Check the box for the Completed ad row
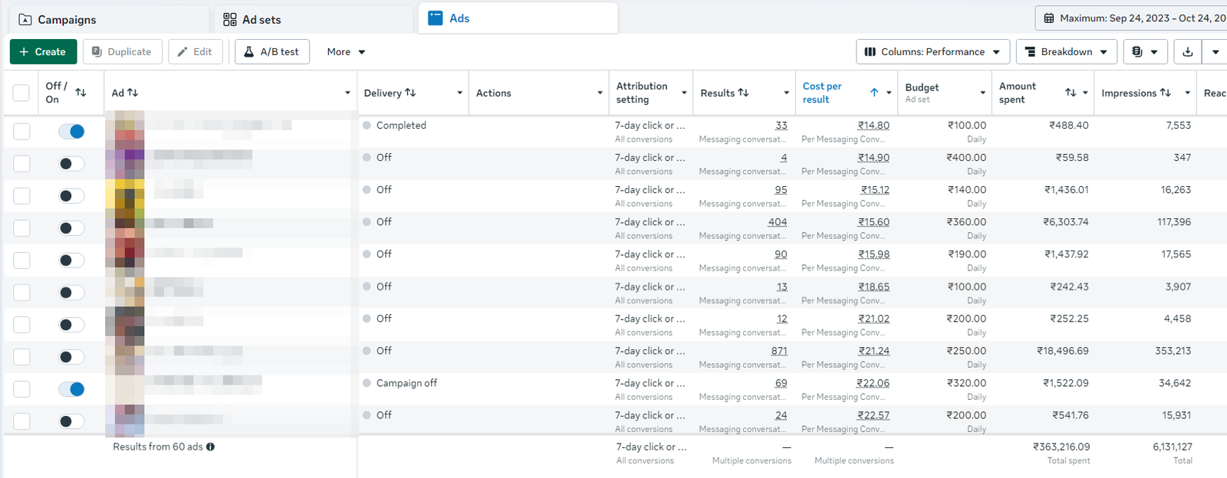Screen dimensions: 1227x478 (x=21, y=131)
